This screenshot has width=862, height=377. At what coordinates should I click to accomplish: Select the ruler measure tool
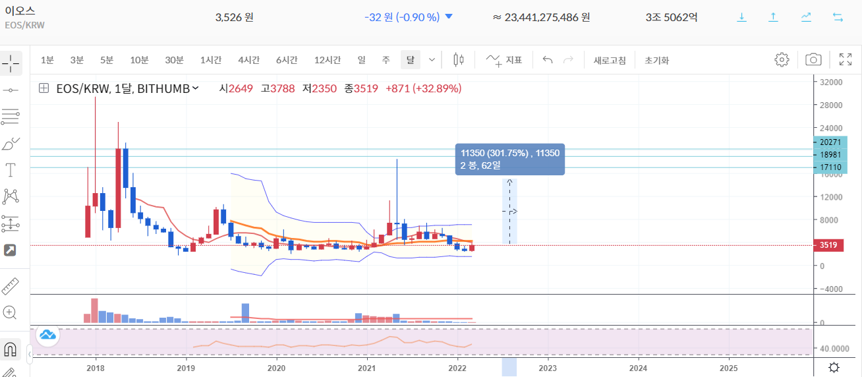[11, 286]
